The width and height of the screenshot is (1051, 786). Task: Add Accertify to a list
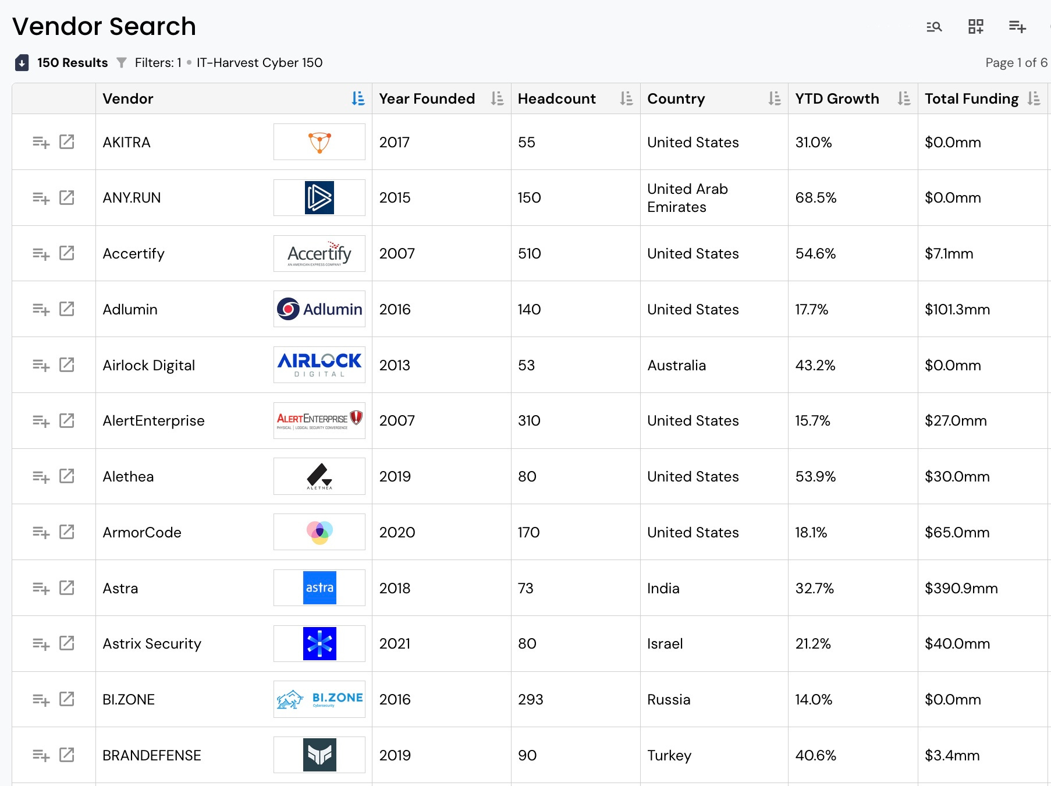coord(41,254)
